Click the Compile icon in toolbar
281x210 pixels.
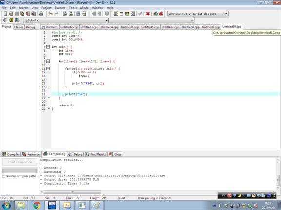coord(116,14)
